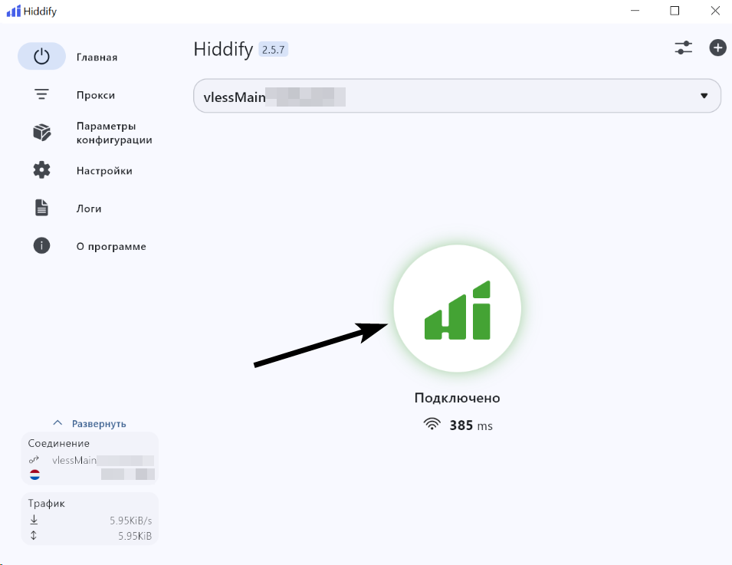Add a new profile with plus icon
The image size is (732, 565).
(x=717, y=48)
